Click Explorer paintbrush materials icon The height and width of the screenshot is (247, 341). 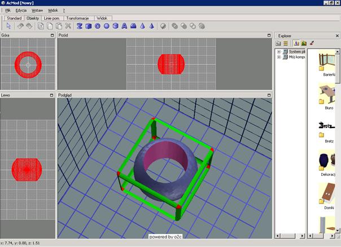[312, 43]
